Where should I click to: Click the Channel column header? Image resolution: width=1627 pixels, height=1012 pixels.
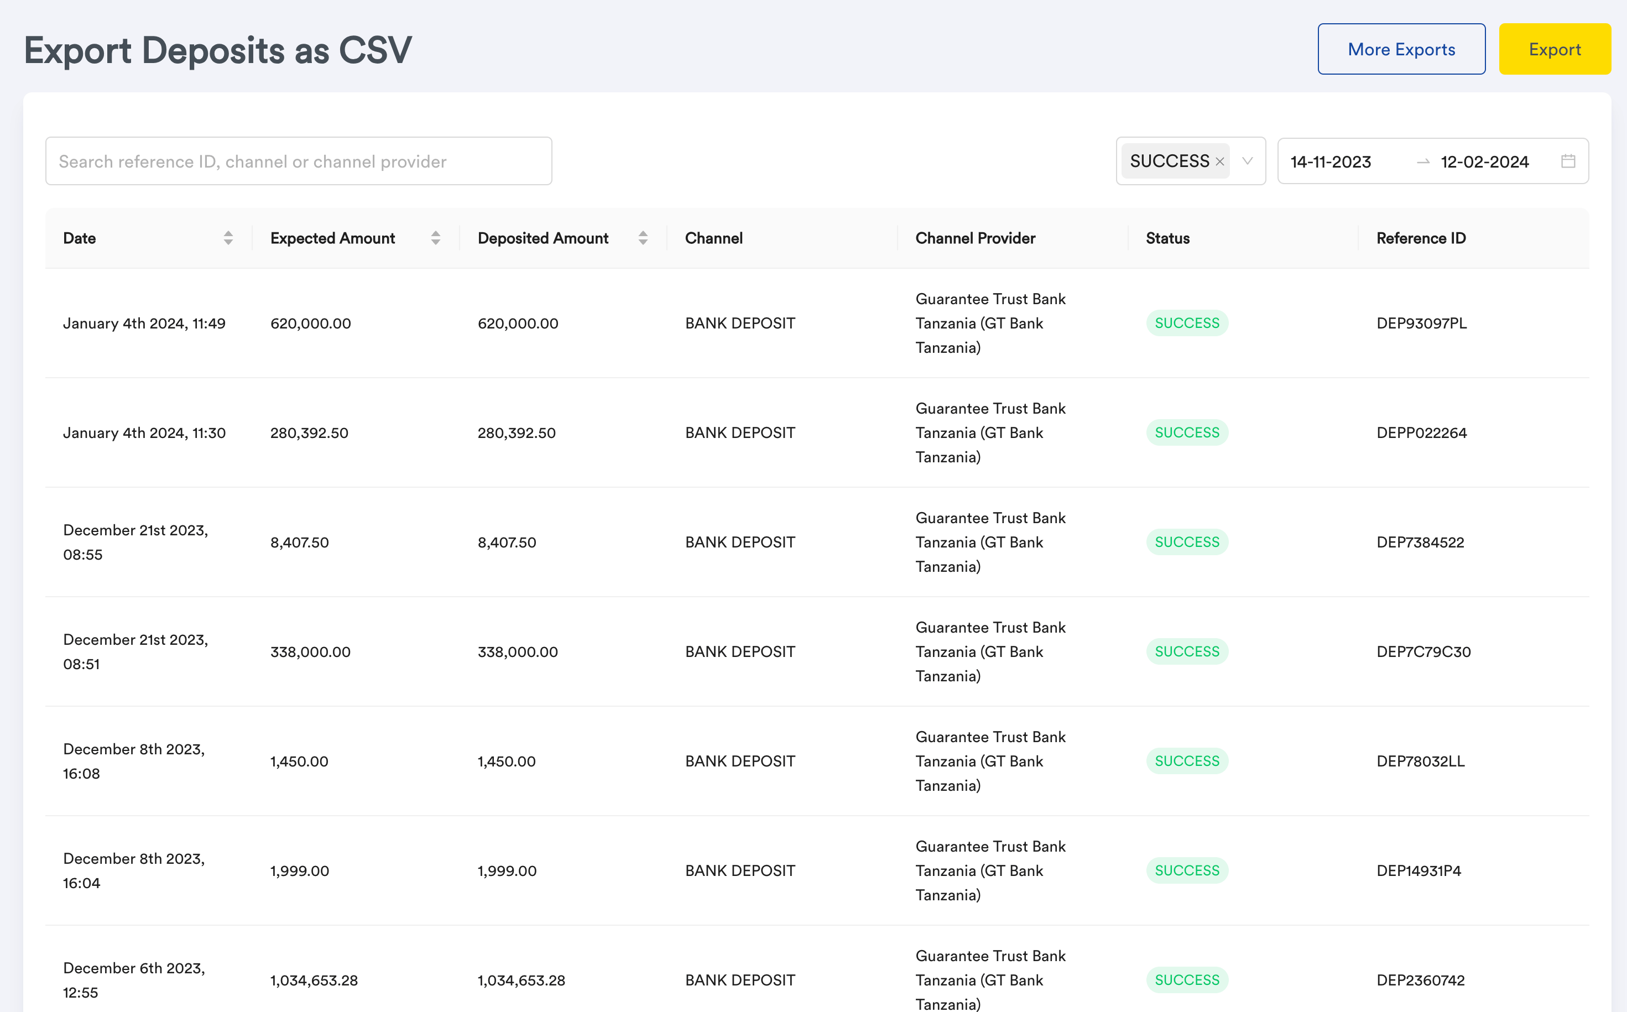pyautogui.click(x=713, y=238)
